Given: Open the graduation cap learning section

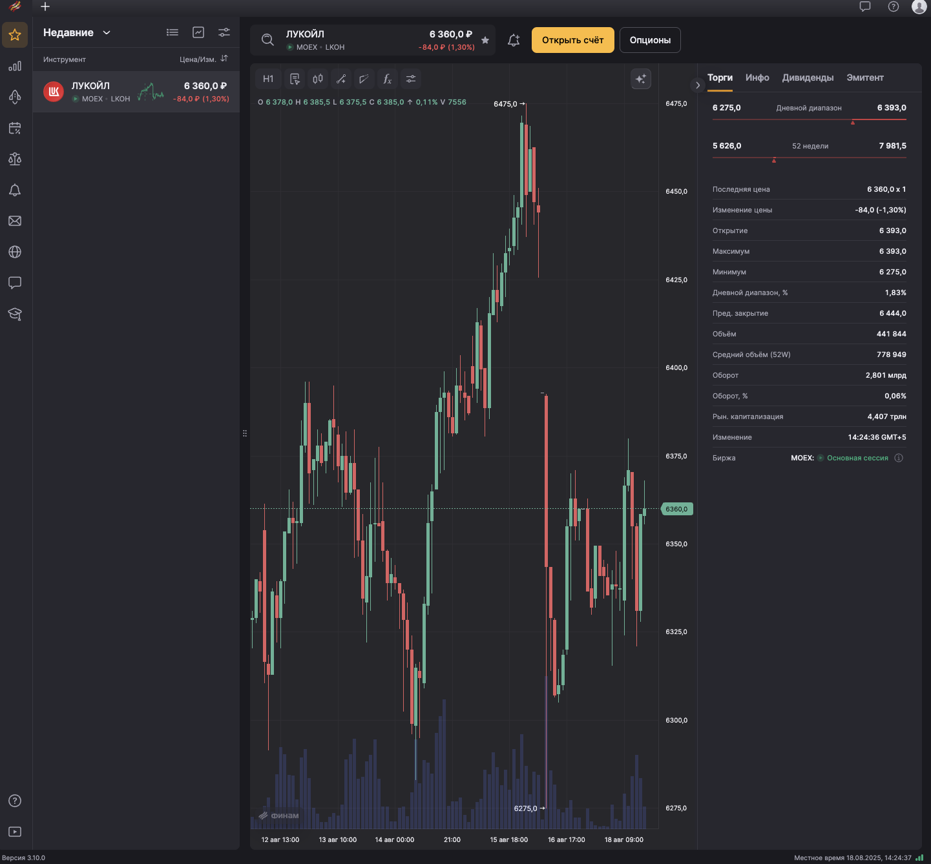Looking at the screenshot, I should click(x=15, y=314).
